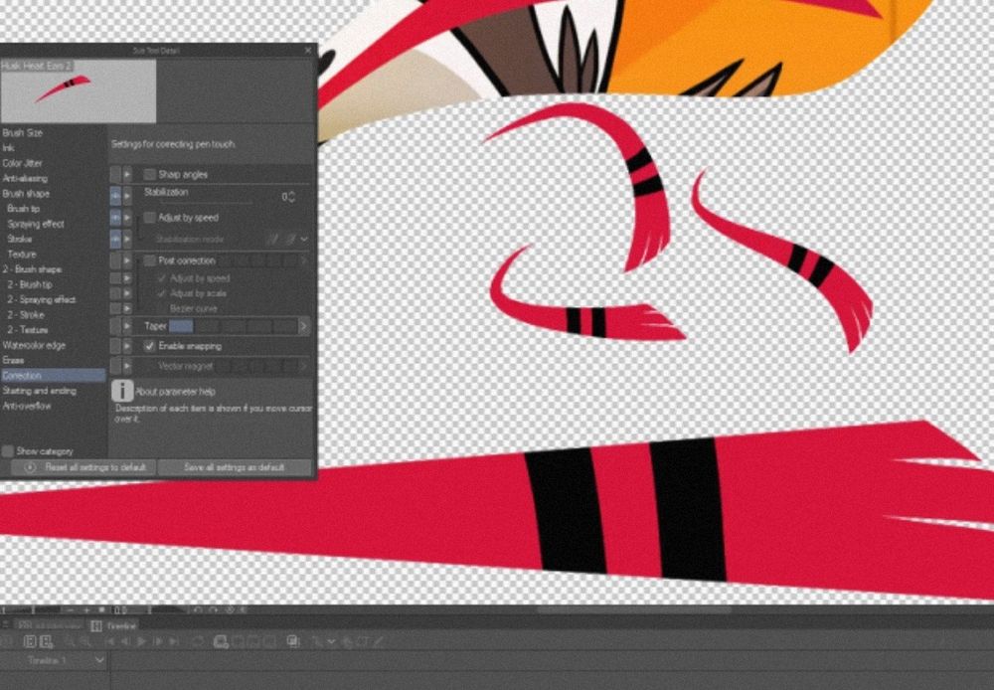Image resolution: width=994 pixels, height=690 pixels.
Task: Expand the Enable snapping row arrow
Action: point(127,346)
